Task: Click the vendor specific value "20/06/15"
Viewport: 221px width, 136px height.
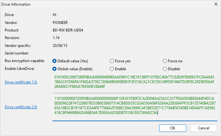Action: click(60, 46)
